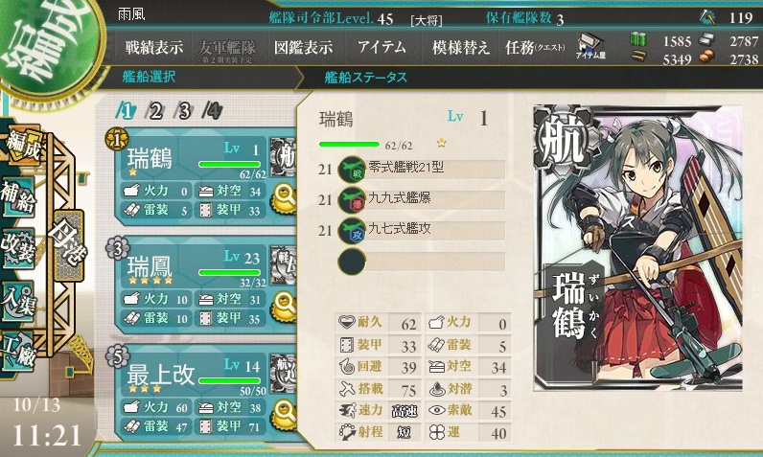
Task: Click the magnifier icon on 最上改's card
Action: coord(285,414)
